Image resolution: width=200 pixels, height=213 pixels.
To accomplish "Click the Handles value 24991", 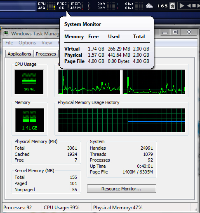I will 147,148.
